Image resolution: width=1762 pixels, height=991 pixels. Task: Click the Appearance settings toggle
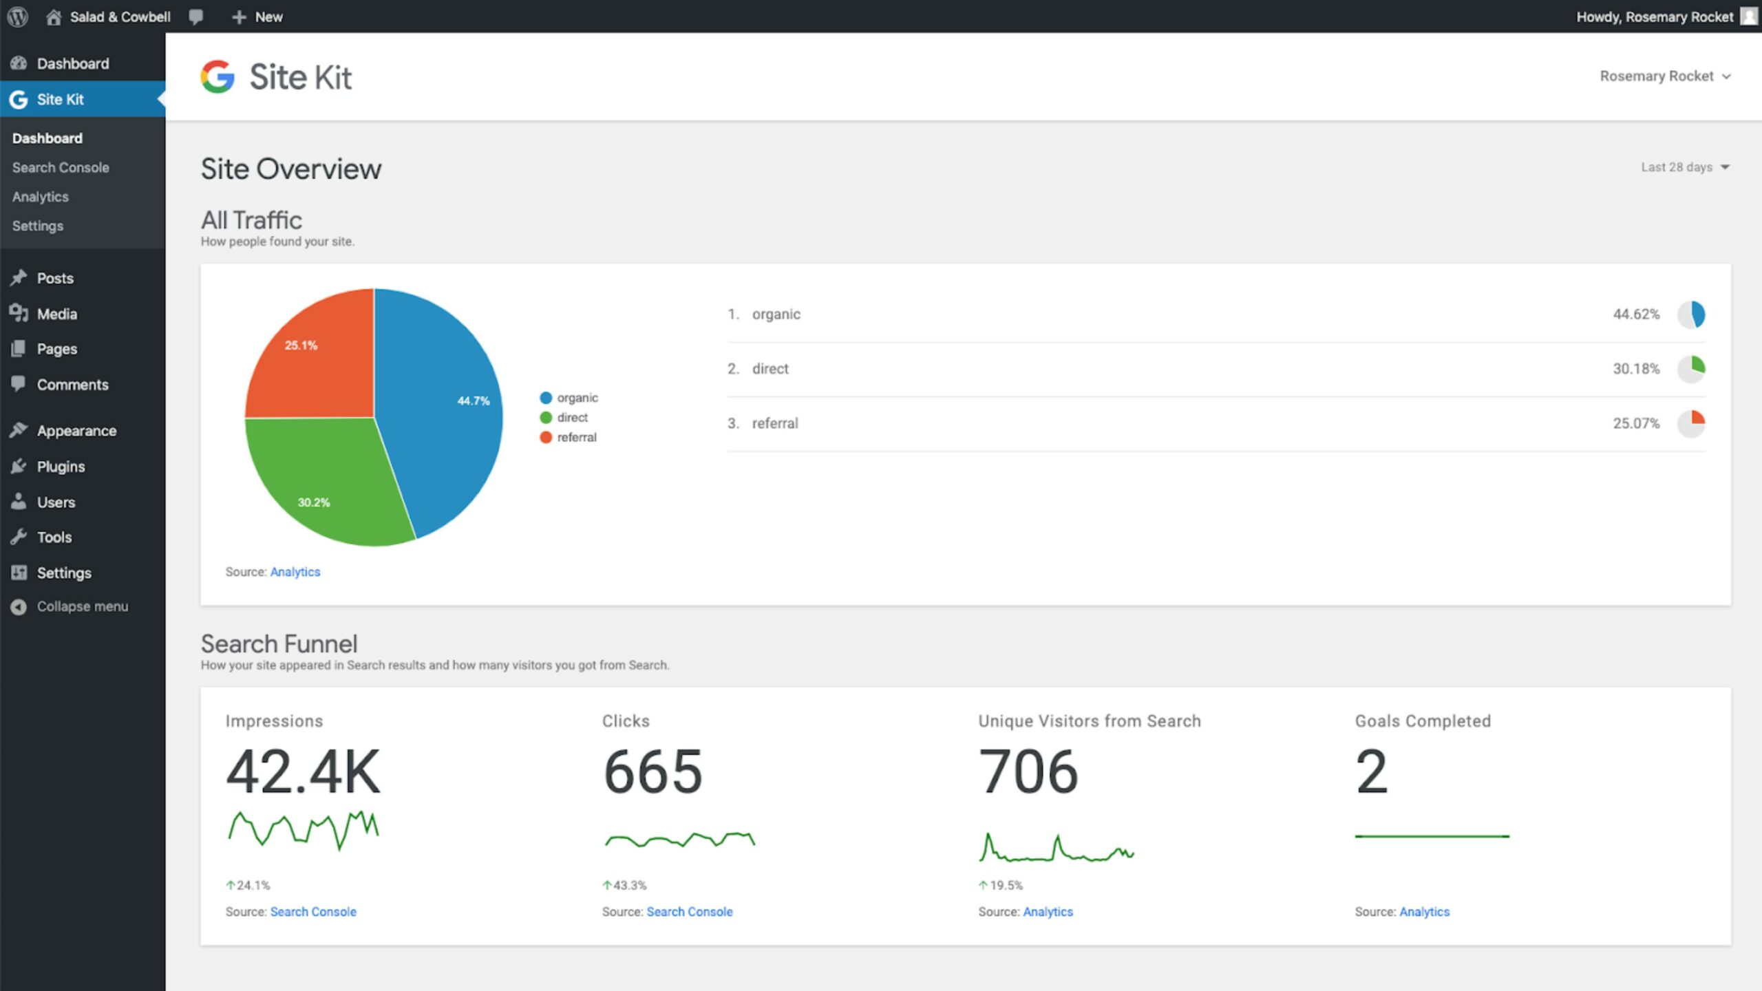pos(75,429)
